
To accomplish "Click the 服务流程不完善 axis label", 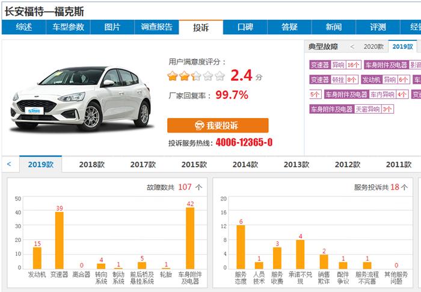I will 367,278.
